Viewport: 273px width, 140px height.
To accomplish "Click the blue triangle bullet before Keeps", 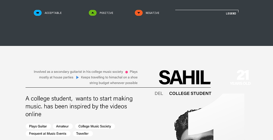I will 77,77.
